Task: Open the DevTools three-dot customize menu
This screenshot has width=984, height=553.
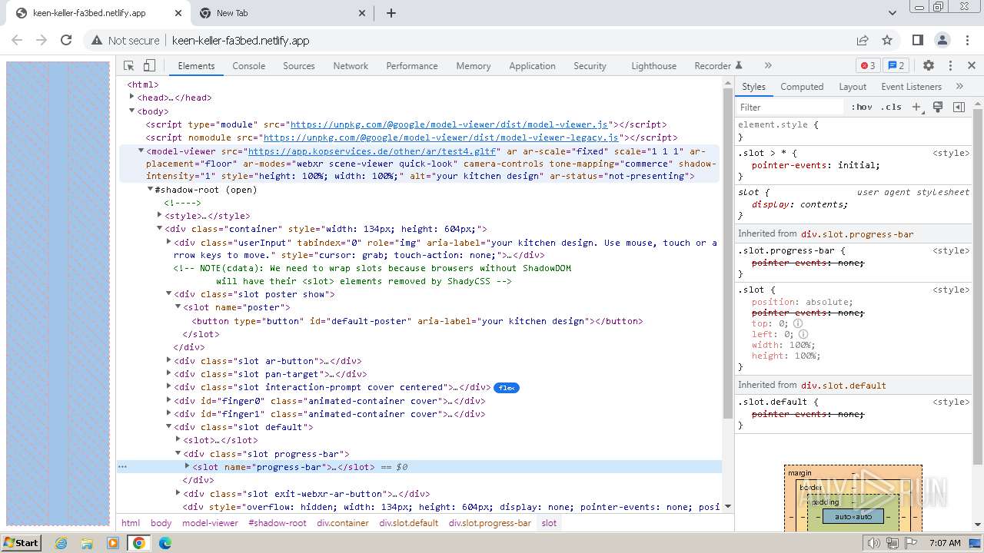Action: [x=950, y=66]
